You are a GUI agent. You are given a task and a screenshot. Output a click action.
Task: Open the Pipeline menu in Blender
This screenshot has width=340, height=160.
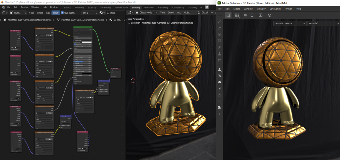53,7
